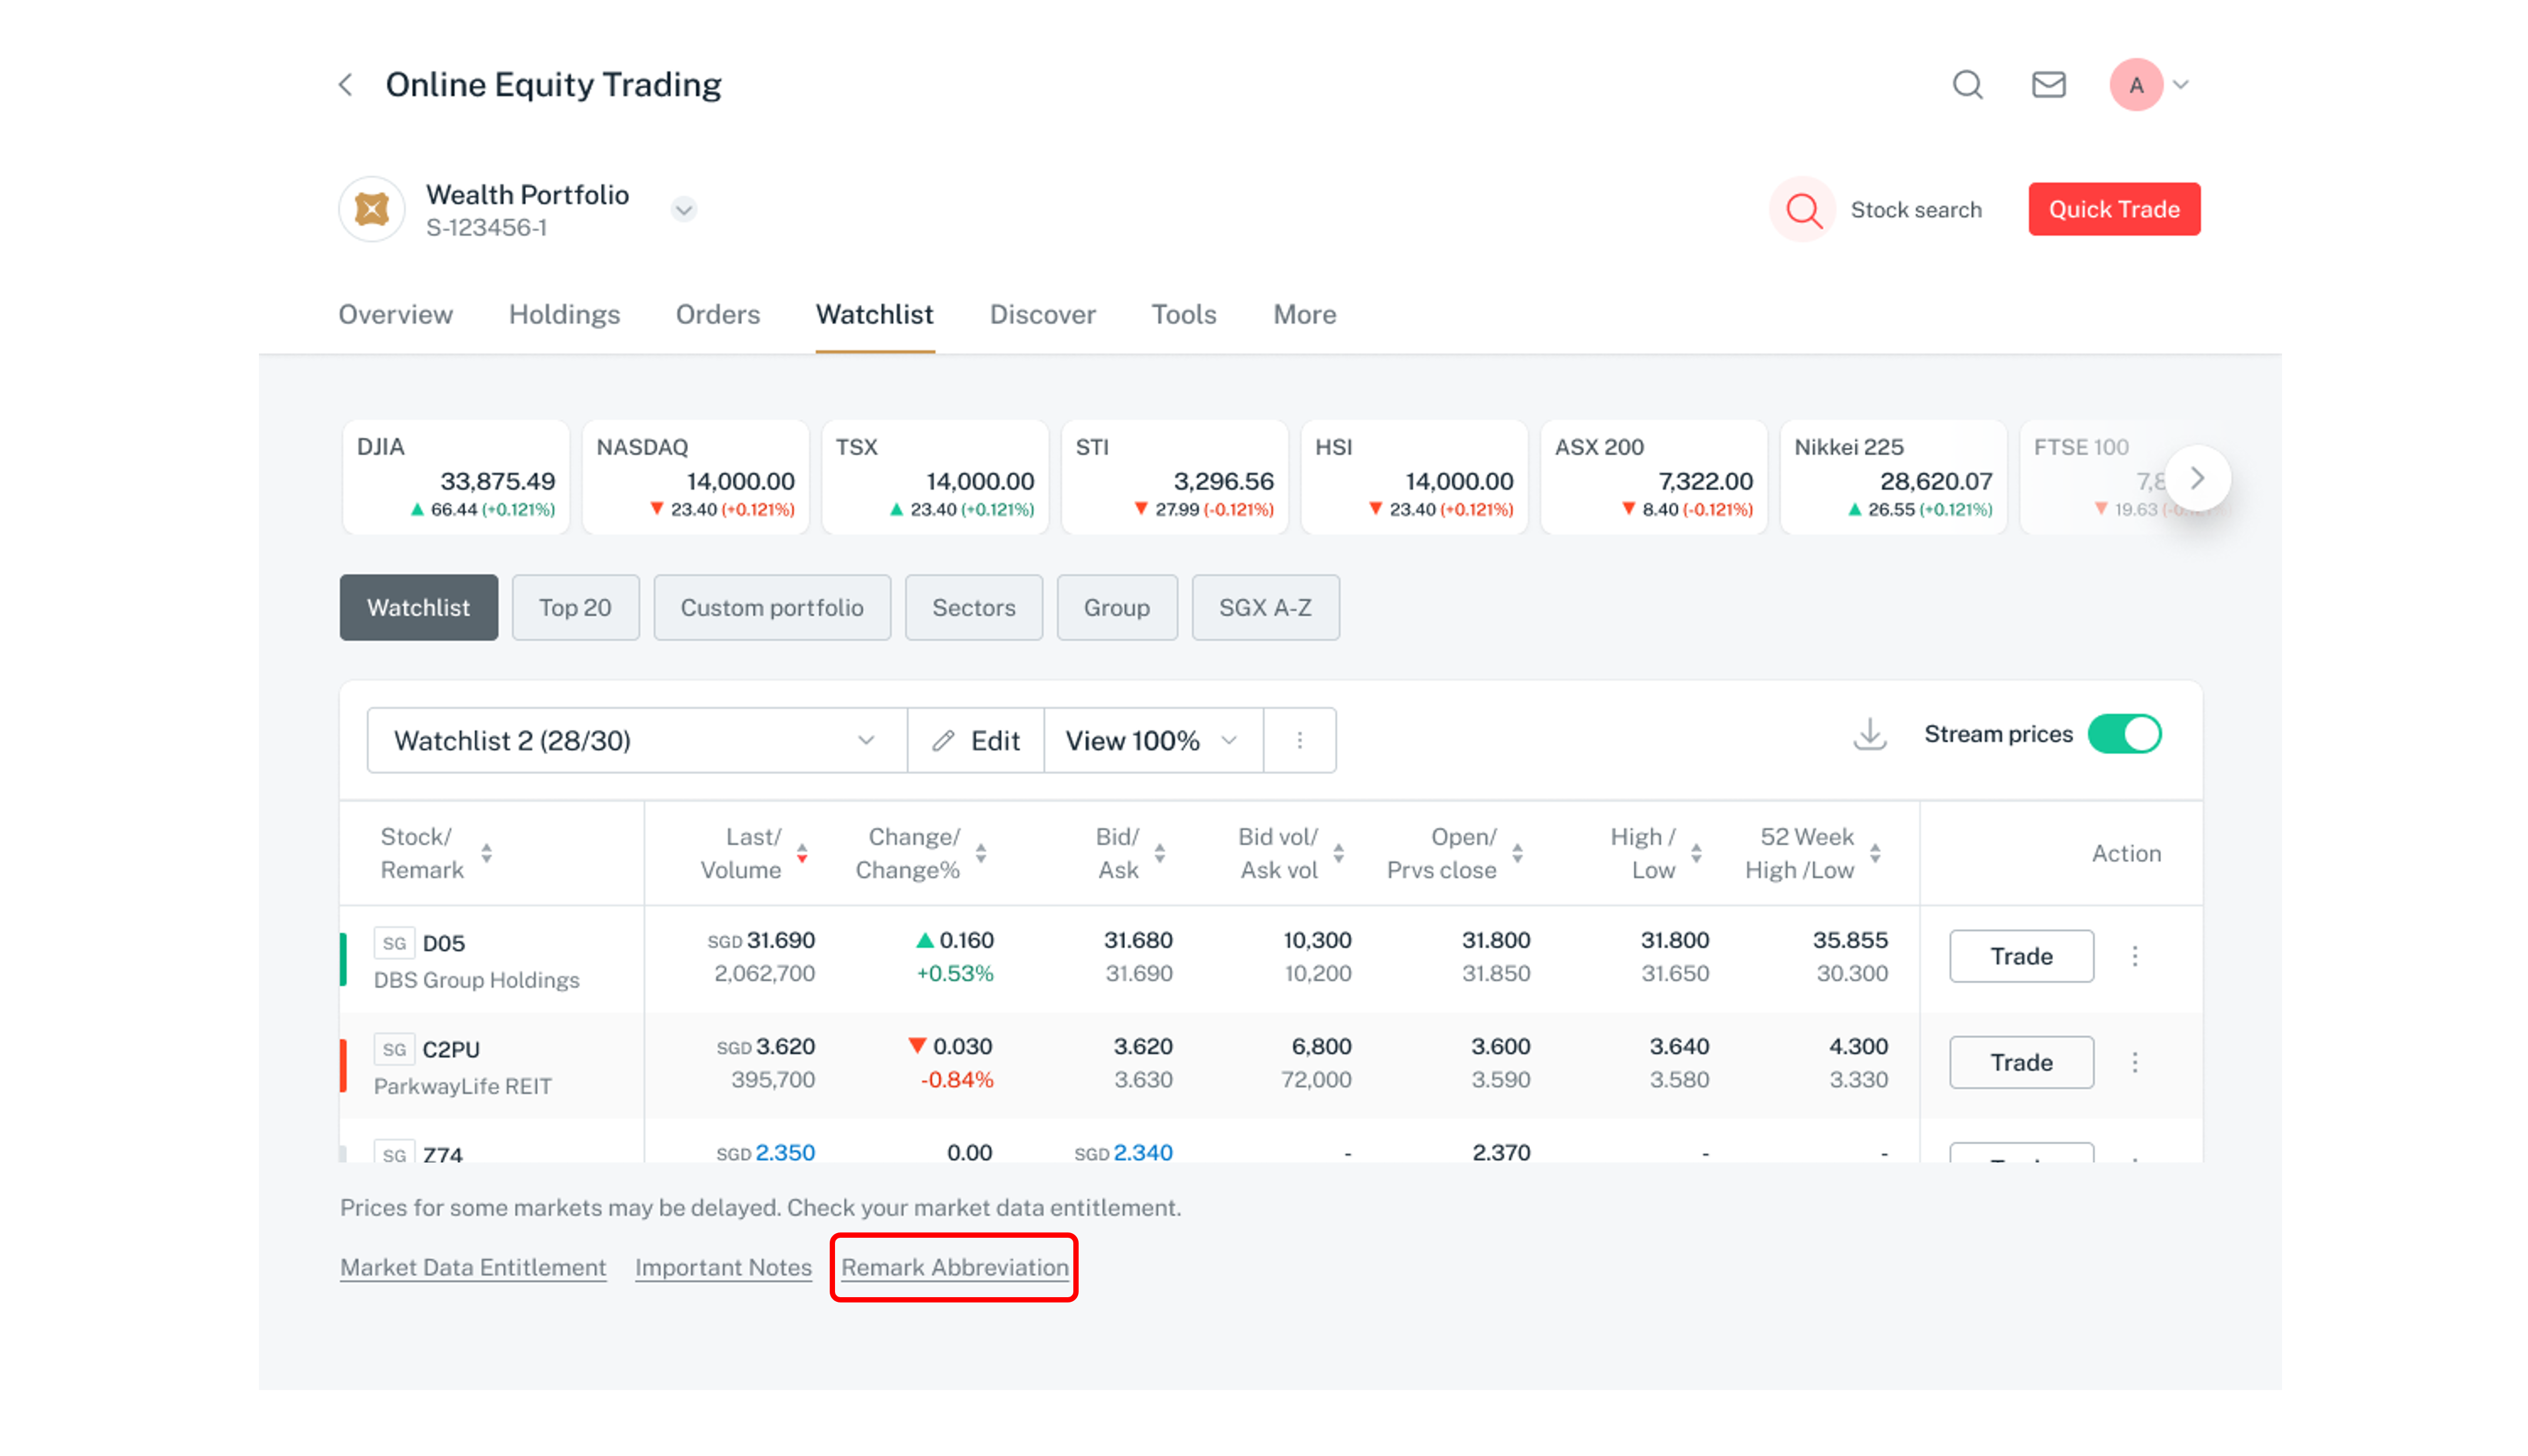Open more actions for C2PU row

(2134, 1062)
